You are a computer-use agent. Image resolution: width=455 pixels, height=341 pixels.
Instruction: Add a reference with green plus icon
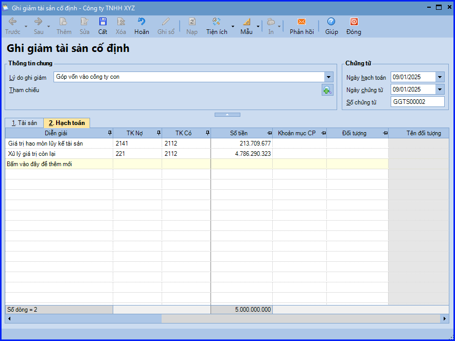pyautogui.click(x=327, y=90)
